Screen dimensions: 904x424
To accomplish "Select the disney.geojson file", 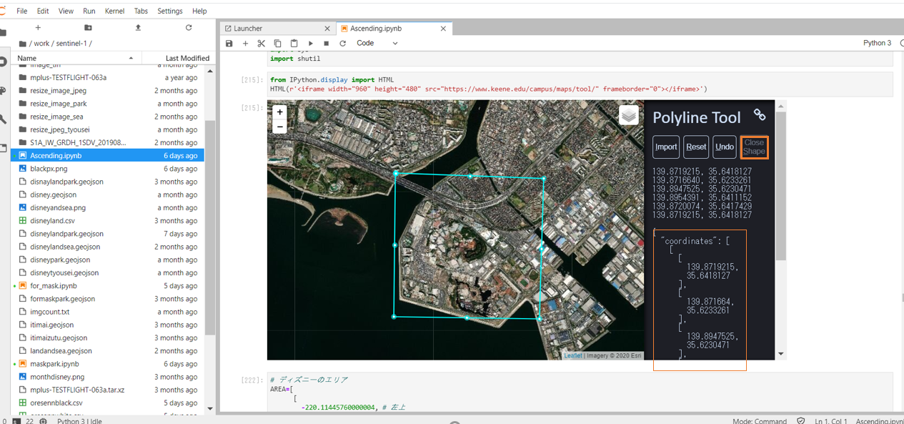I will [107, 194].
